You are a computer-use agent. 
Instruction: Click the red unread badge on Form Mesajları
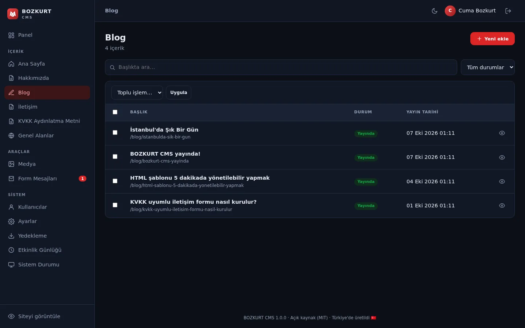point(83,179)
